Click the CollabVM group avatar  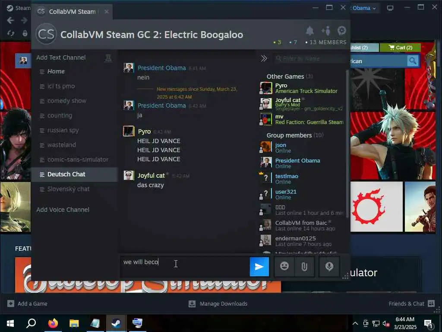[46, 34]
